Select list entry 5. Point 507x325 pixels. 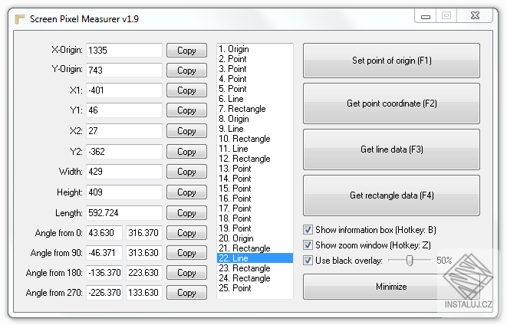255,89
